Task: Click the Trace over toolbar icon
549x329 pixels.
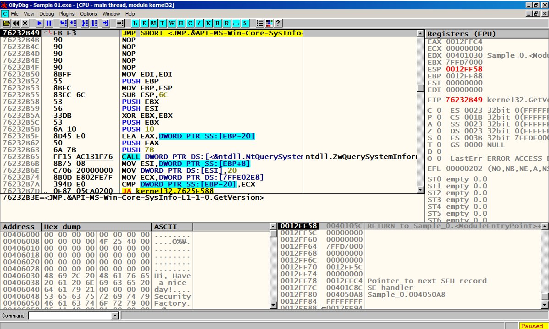Action: point(94,23)
